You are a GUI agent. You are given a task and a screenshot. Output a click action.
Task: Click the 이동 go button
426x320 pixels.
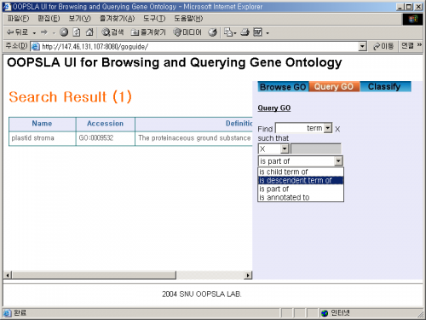[383, 46]
